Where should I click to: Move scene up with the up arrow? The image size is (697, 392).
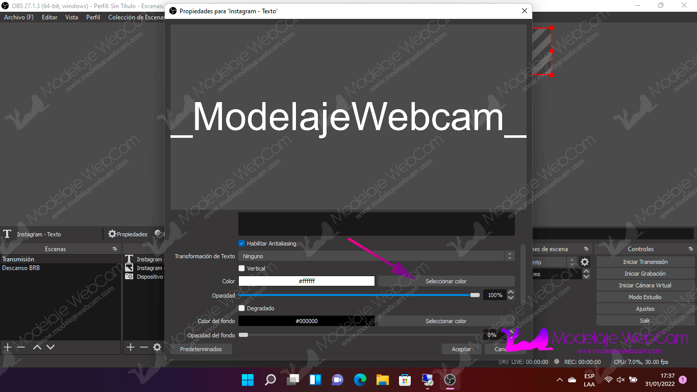click(37, 347)
